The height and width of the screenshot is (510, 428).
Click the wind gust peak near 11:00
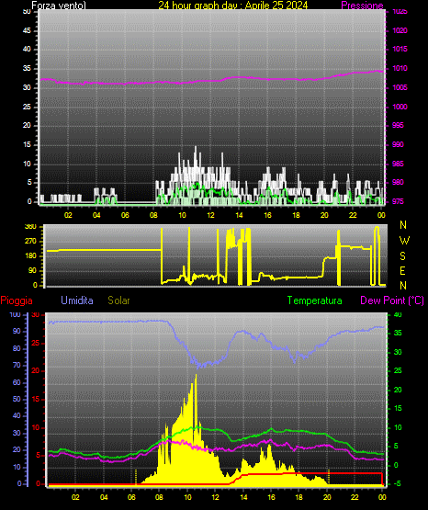pyautogui.click(x=196, y=147)
